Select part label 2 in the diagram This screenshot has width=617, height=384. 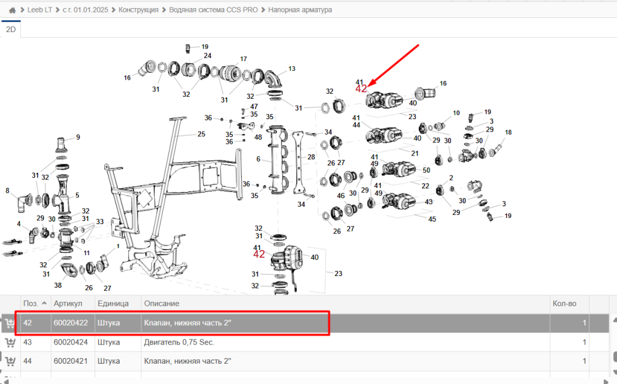451,178
